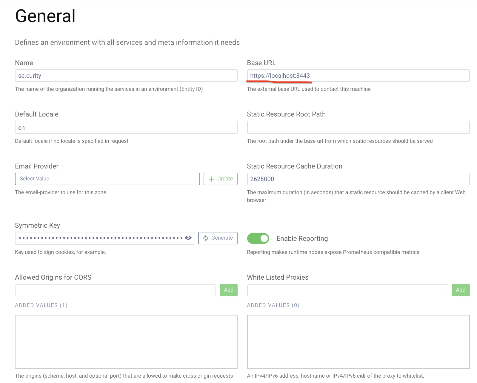The image size is (477, 383).
Task: Click the Allowed Origins for CORS input
Action: [x=116, y=290]
